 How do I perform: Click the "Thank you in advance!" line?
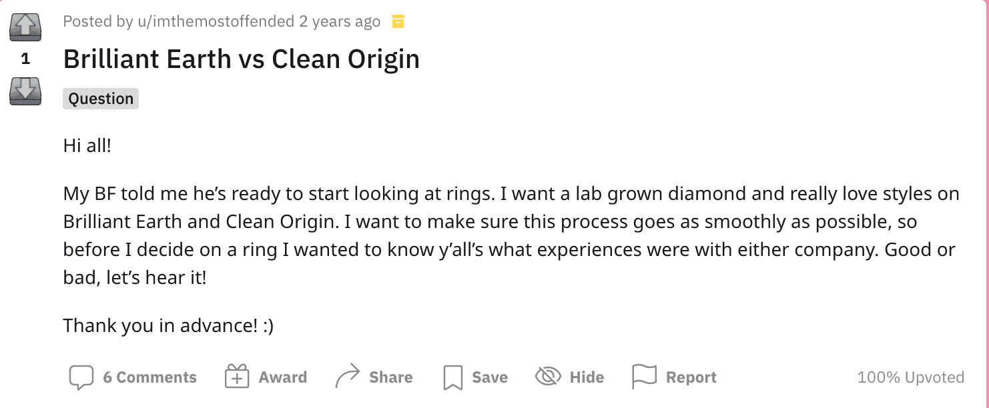(168, 326)
